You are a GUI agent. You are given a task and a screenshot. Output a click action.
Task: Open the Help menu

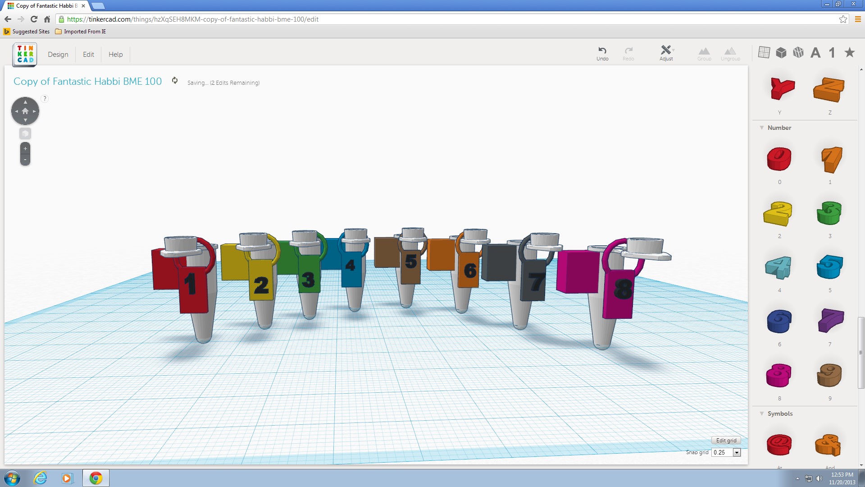[x=115, y=54]
